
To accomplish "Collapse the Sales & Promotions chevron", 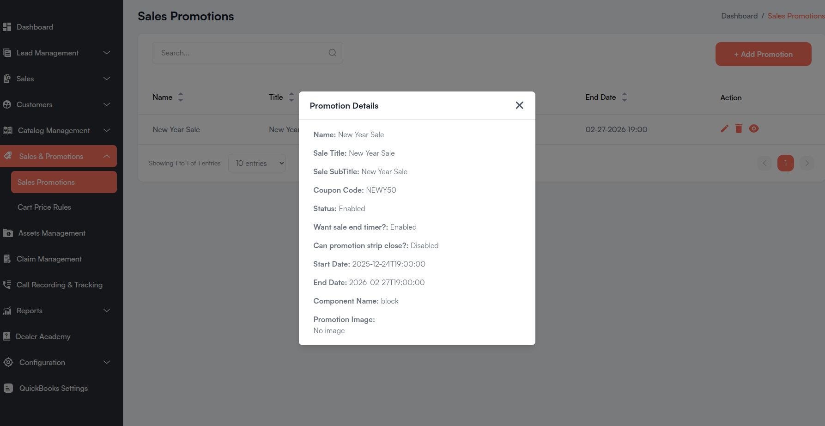I will tap(107, 156).
